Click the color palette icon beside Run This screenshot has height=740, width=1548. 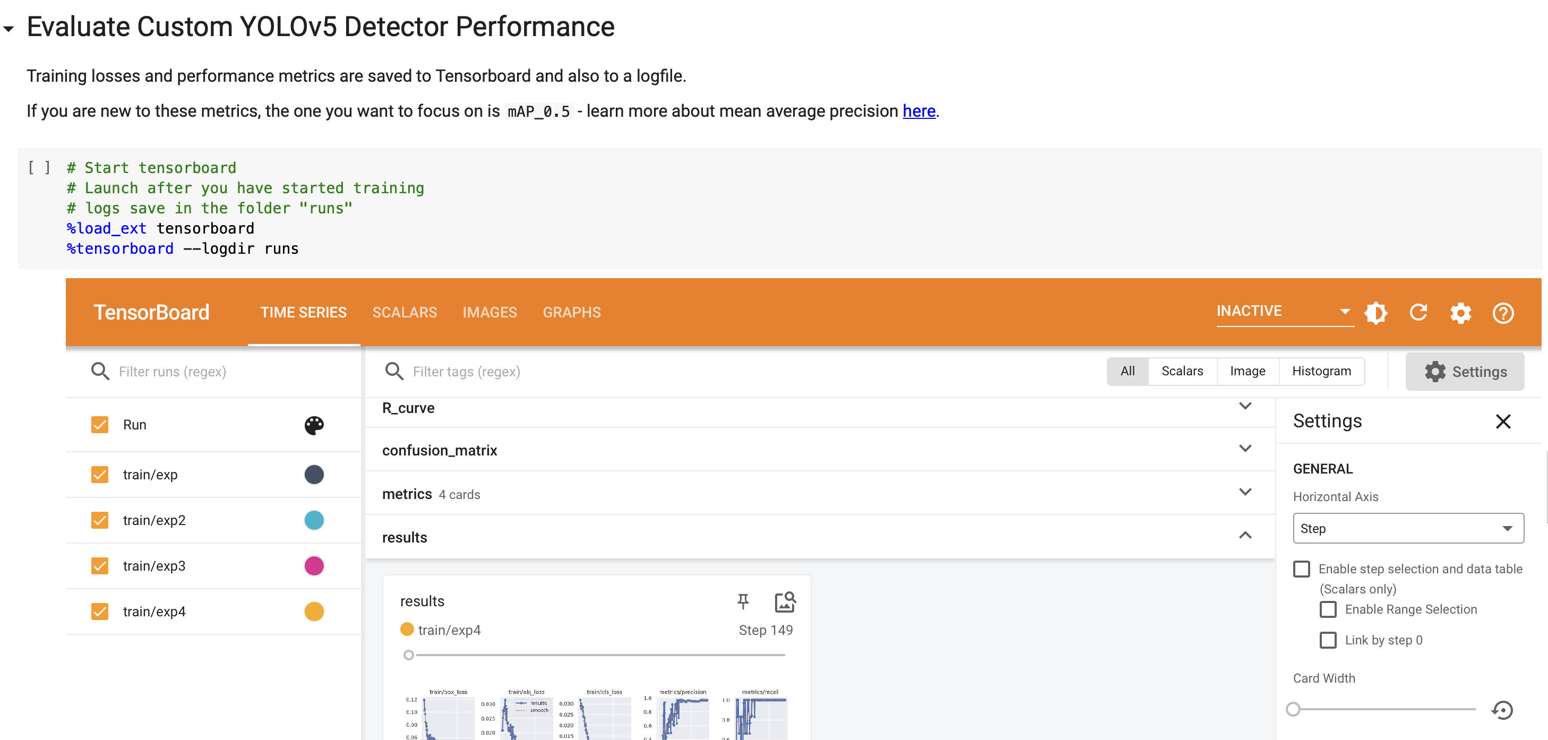pyautogui.click(x=314, y=425)
